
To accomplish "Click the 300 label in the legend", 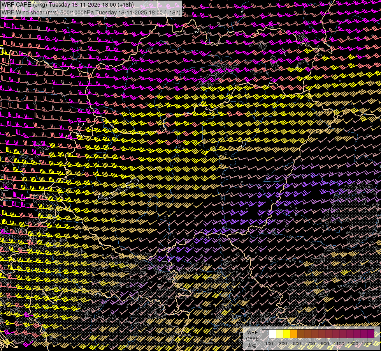I will click(283, 344).
